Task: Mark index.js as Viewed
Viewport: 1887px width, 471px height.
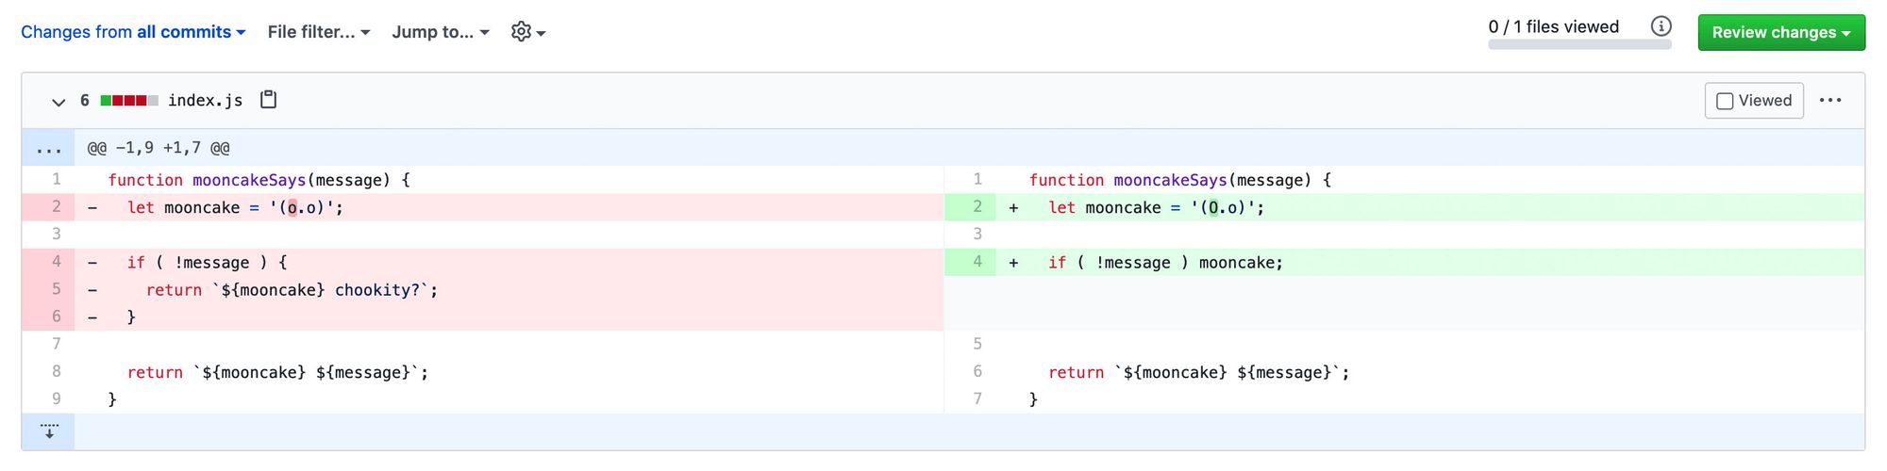Action: (x=1754, y=101)
